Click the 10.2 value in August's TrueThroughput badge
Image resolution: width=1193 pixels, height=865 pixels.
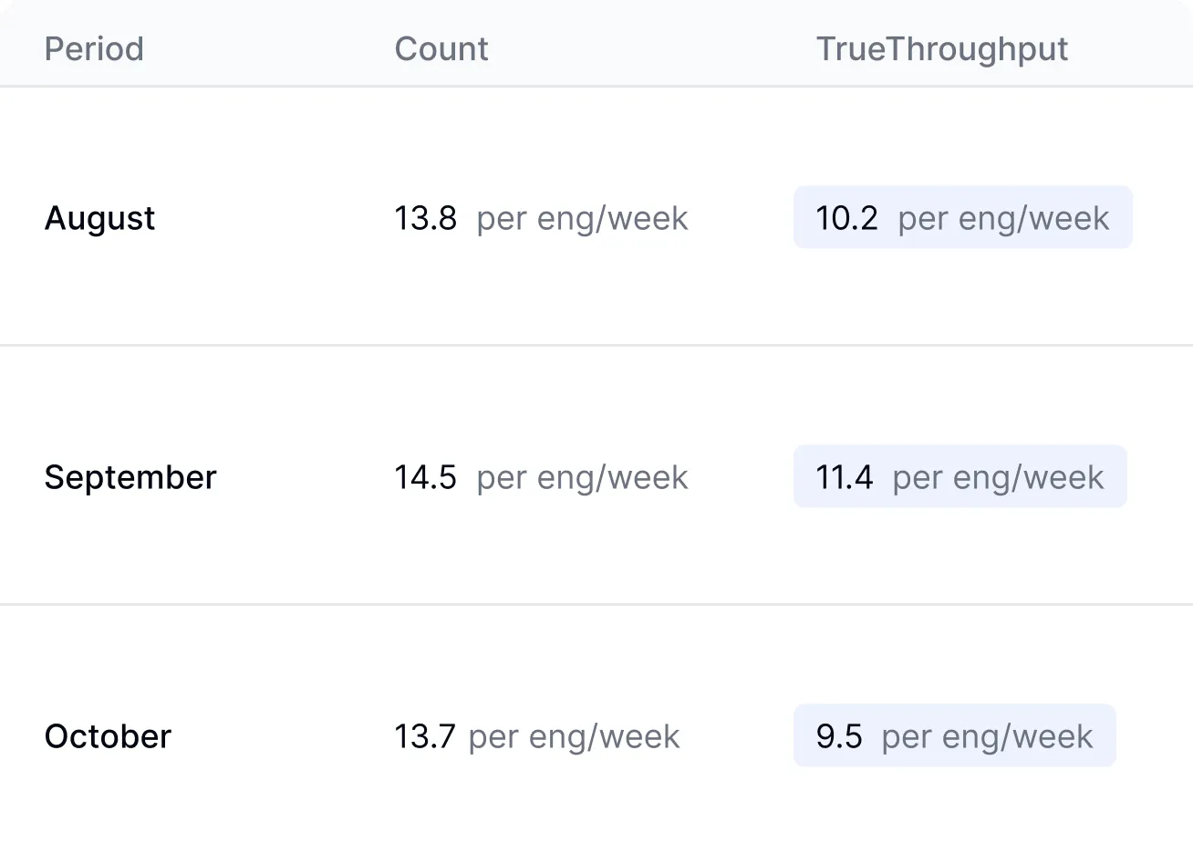[846, 219]
